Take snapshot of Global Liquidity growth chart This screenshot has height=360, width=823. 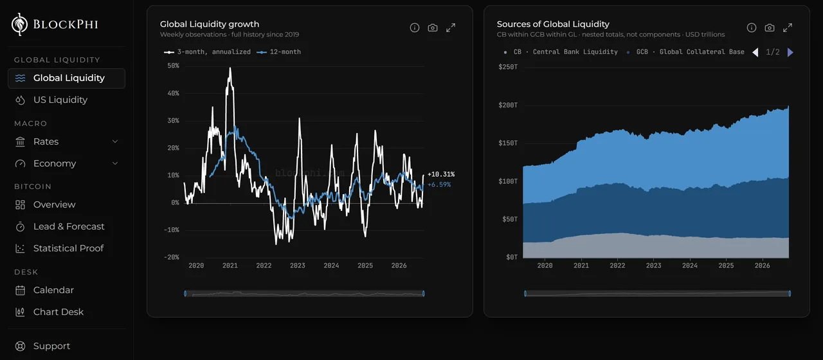point(433,28)
